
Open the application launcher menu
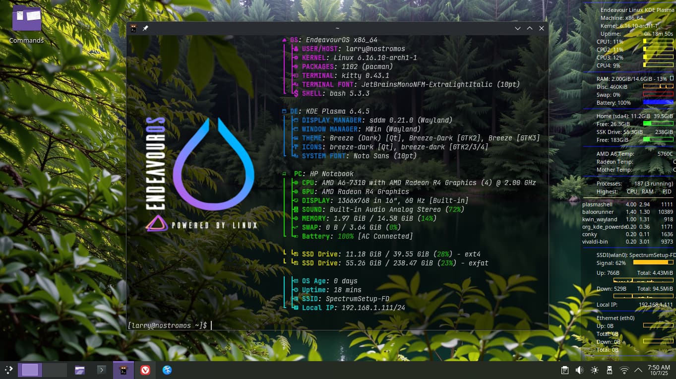8,370
